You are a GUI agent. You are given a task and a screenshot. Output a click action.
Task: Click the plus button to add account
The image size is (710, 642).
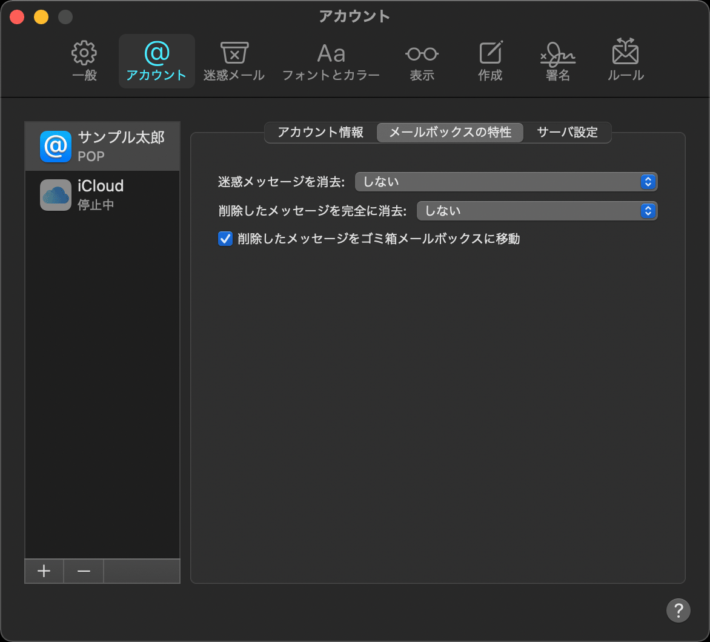[44, 571]
